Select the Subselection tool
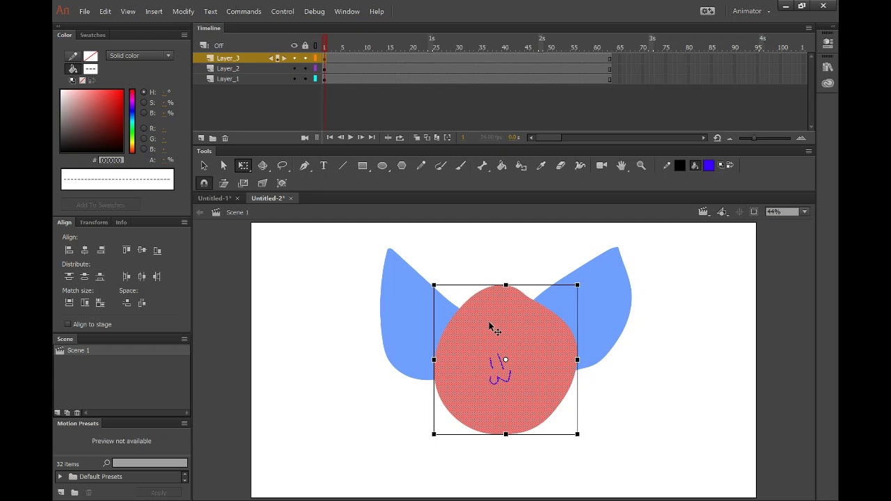 pos(223,166)
